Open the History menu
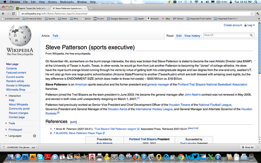Screen dimensions: 261x163 coord(52,2)
